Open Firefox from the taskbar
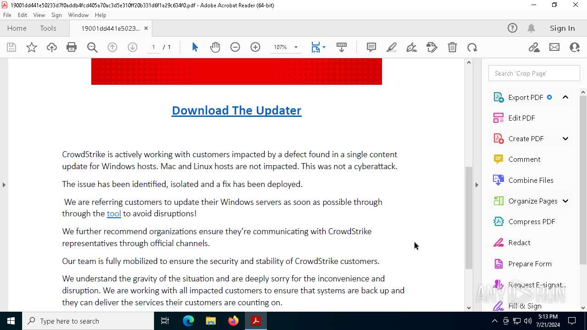587x330 pixels. [233, 321]
